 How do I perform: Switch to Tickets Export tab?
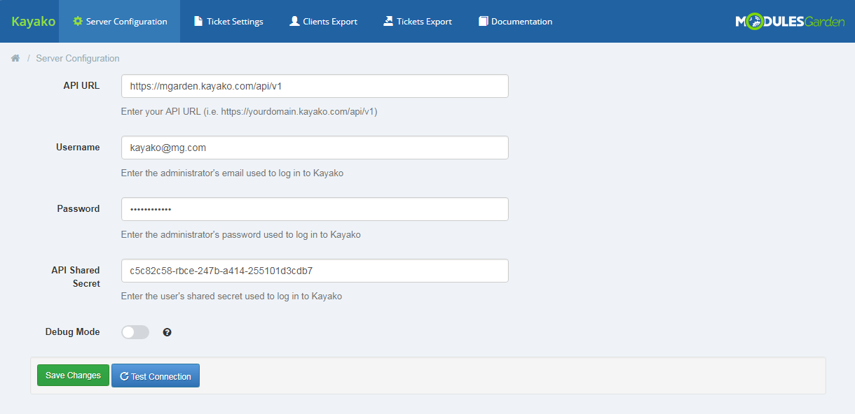click(x=418, y=21)
